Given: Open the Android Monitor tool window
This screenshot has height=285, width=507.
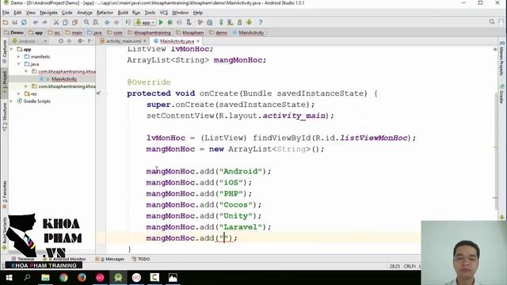Looking at the screenshot, I should coord(65,259).
